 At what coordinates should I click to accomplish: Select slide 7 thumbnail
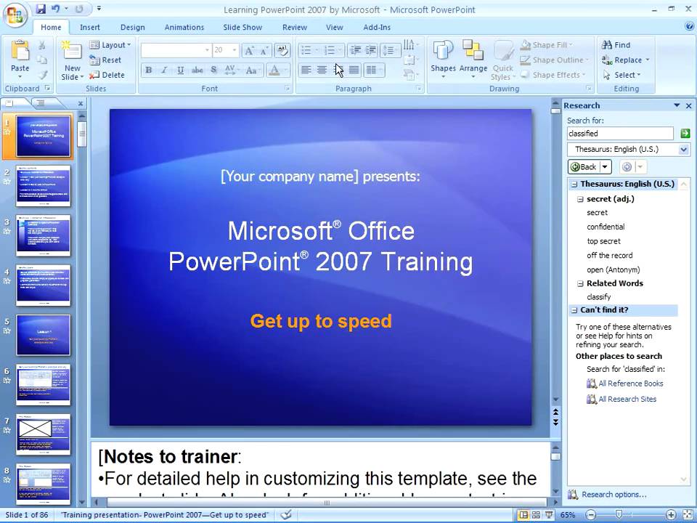coord(44,434)
